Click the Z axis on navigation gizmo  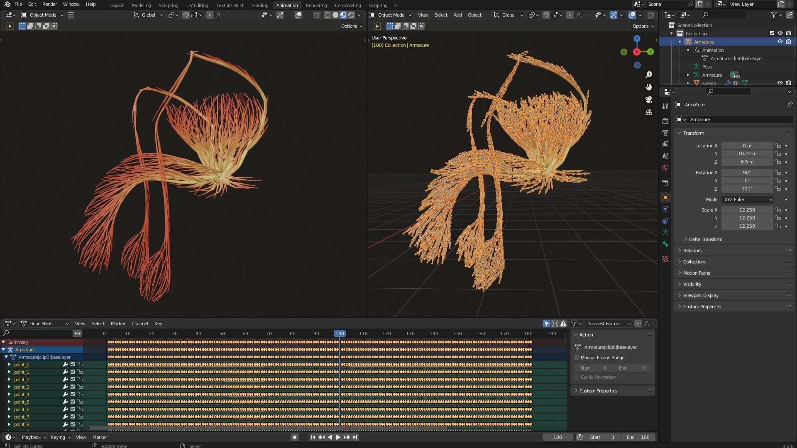637,39
